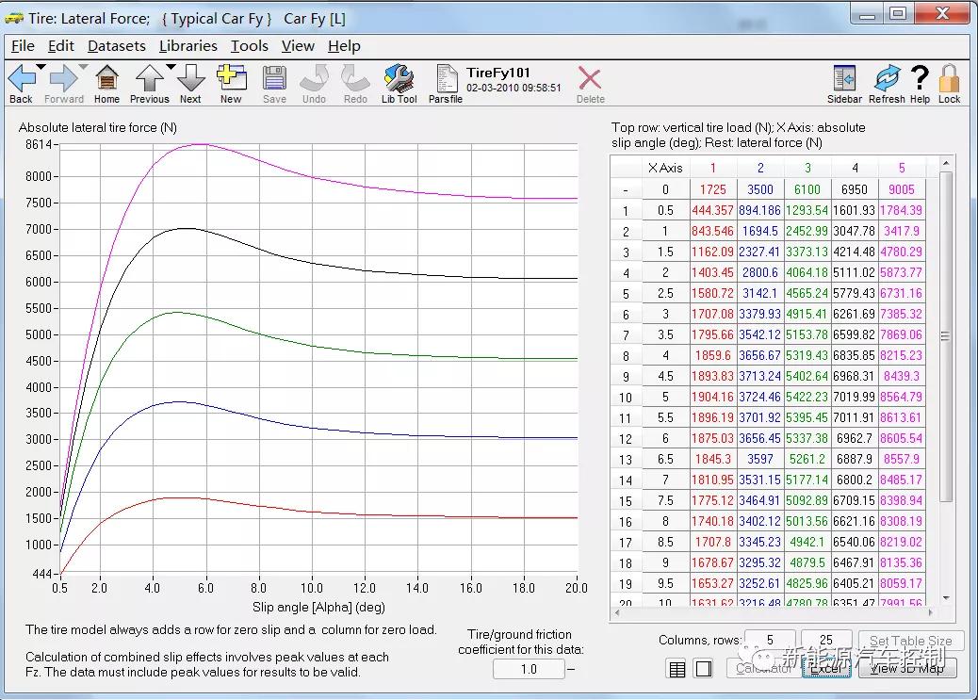Click the friction coefficient input field

(x=529, y=669)
